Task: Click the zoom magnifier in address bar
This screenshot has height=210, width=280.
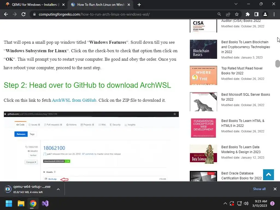Action: tap(219, 14)
